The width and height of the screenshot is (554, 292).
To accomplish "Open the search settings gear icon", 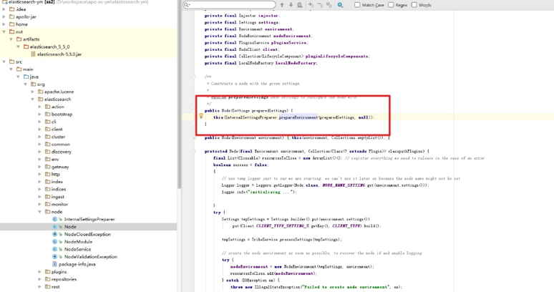I will click(x=340, y=5).
